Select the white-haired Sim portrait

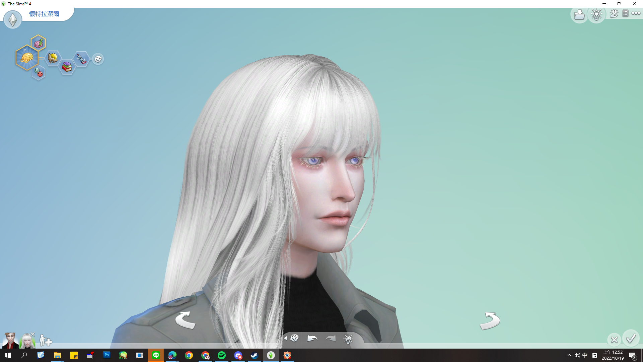27,341
